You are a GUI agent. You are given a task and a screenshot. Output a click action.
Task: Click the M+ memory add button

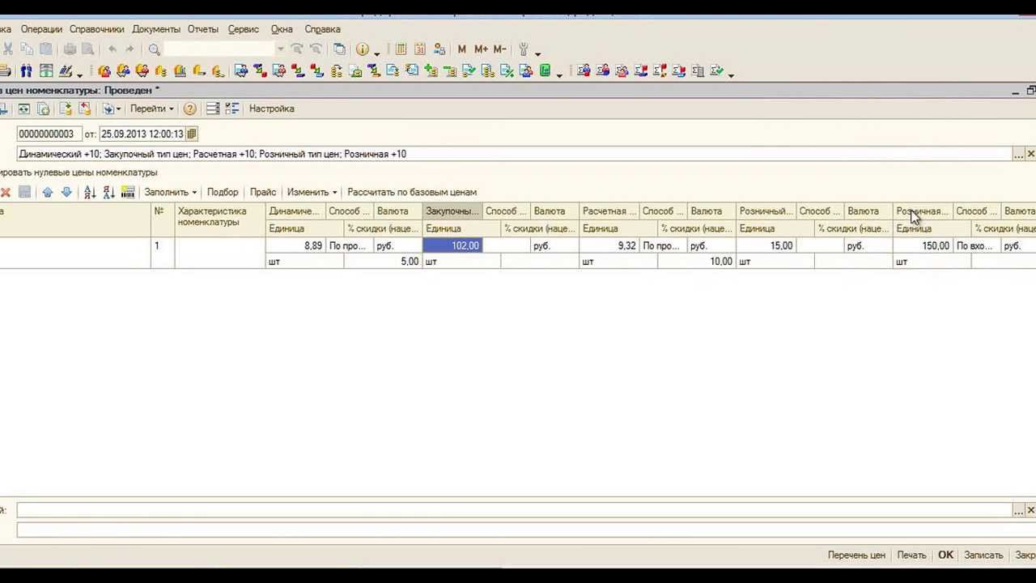[481, 49]
